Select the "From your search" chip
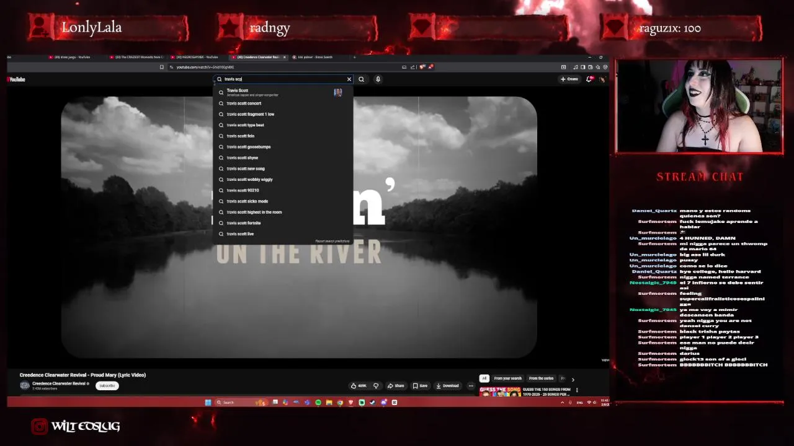The image size is (794, 446). 507,378
